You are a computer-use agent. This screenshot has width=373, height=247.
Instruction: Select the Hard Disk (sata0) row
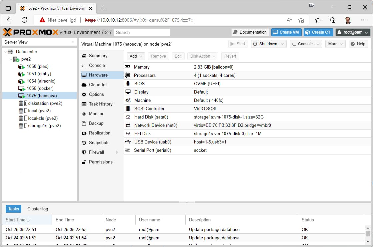pos(247,117)
